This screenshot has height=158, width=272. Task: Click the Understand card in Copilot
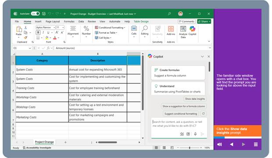pos(178,88)
